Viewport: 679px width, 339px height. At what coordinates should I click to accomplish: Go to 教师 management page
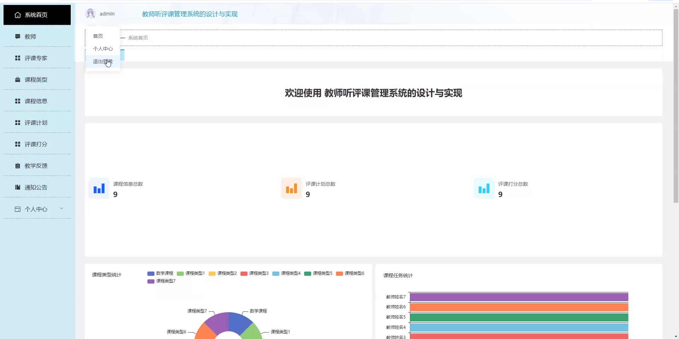pyautogui.click(x=37, y=36)
